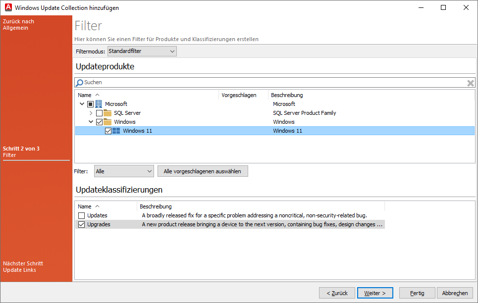Disable the Upgrades classification checkbox
This screenshot has width=478, height=303.
(x=81, y=224)
